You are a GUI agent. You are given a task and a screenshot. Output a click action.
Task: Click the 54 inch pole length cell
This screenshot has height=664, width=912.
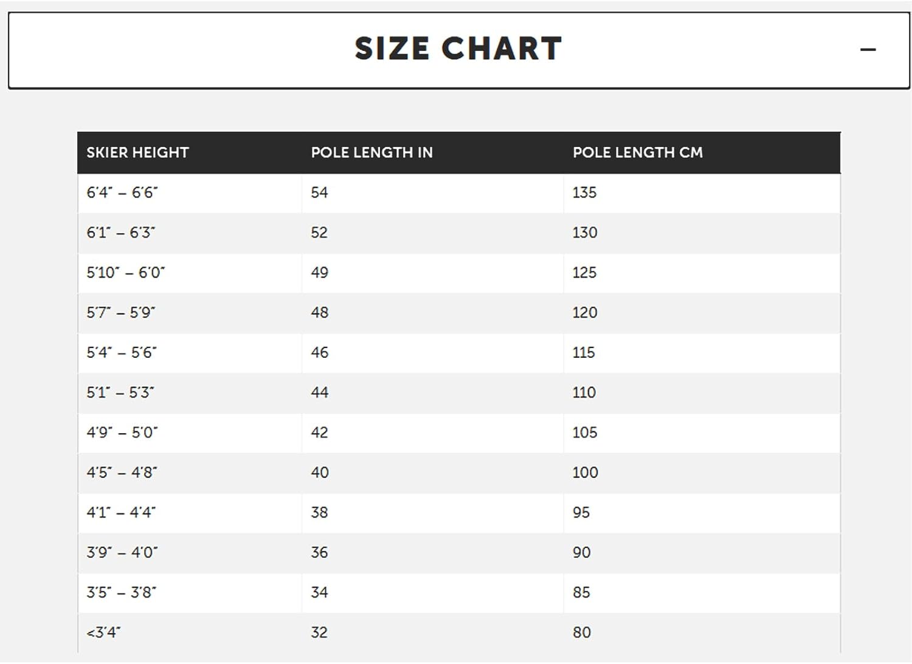coord(319,193)
